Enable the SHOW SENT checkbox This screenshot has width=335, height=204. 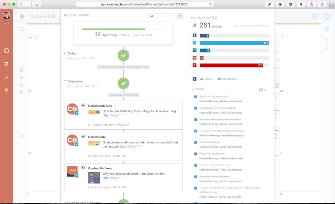pos(133,35)
